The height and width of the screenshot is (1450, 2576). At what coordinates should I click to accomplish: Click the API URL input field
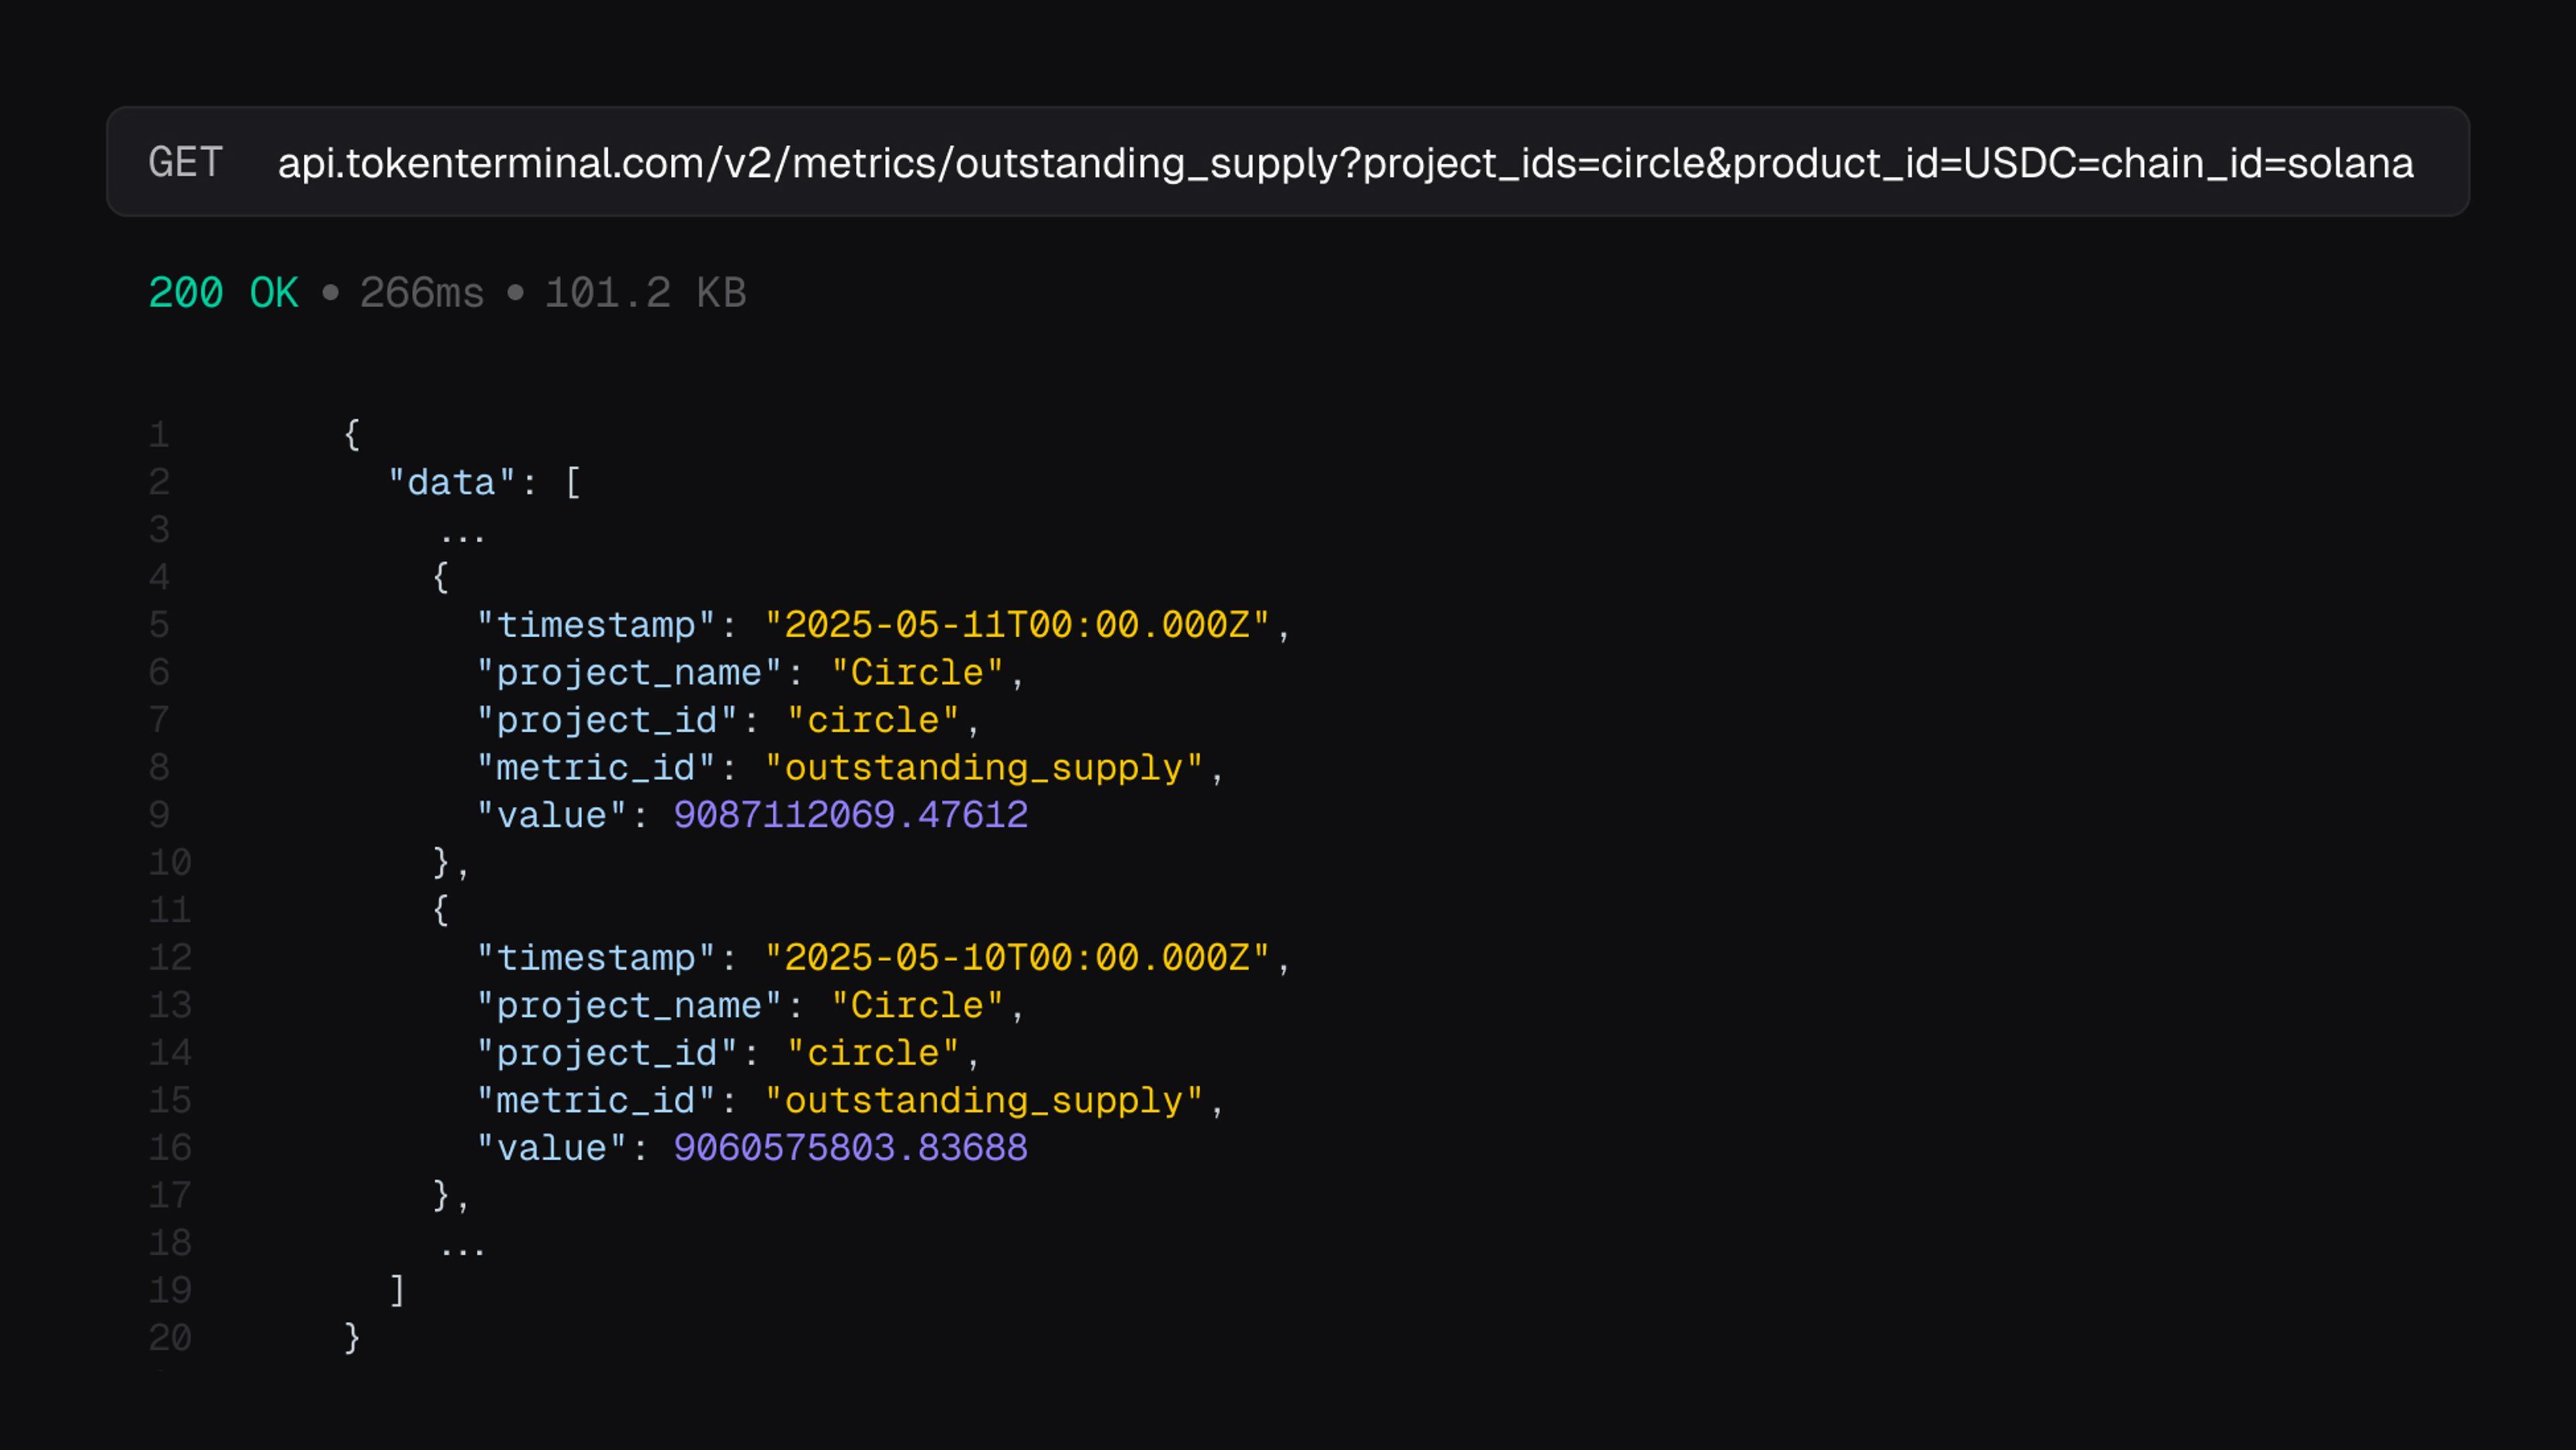[x=1345, y=163]
